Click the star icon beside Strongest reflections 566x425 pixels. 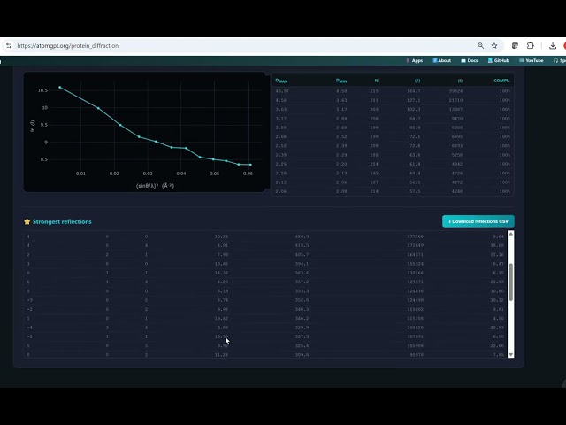point(27,221)
